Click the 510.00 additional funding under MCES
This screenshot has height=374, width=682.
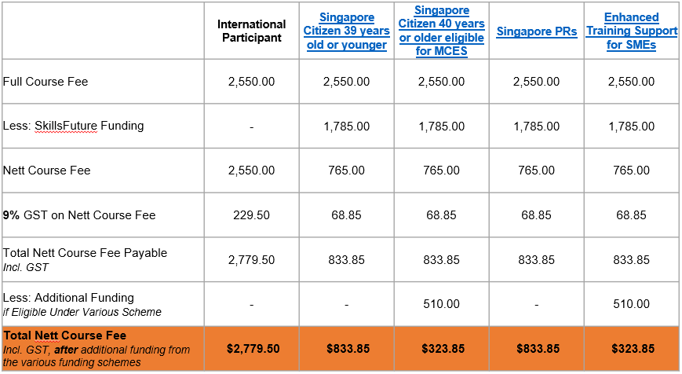pyautogui.click(x=441, y=304)
